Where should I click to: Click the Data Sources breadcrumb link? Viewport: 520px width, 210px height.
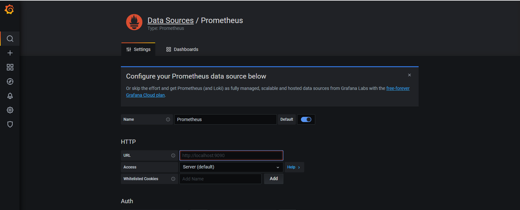[170, 20]
